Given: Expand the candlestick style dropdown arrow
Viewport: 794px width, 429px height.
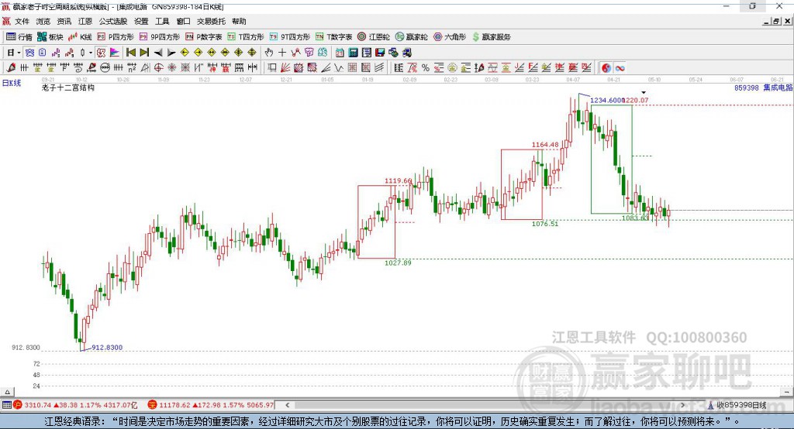Looking at the screenshot, I should pyautogui.click(x=91, y=53).
